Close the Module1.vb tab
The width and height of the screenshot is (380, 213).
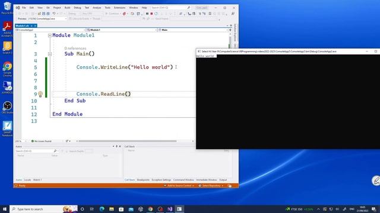(x=35, y=25)
